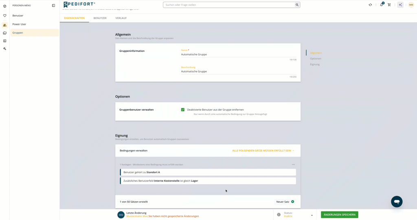Open the AI sparkle assistant icon
The image size is (417, 220).
(x=400, y=5)
